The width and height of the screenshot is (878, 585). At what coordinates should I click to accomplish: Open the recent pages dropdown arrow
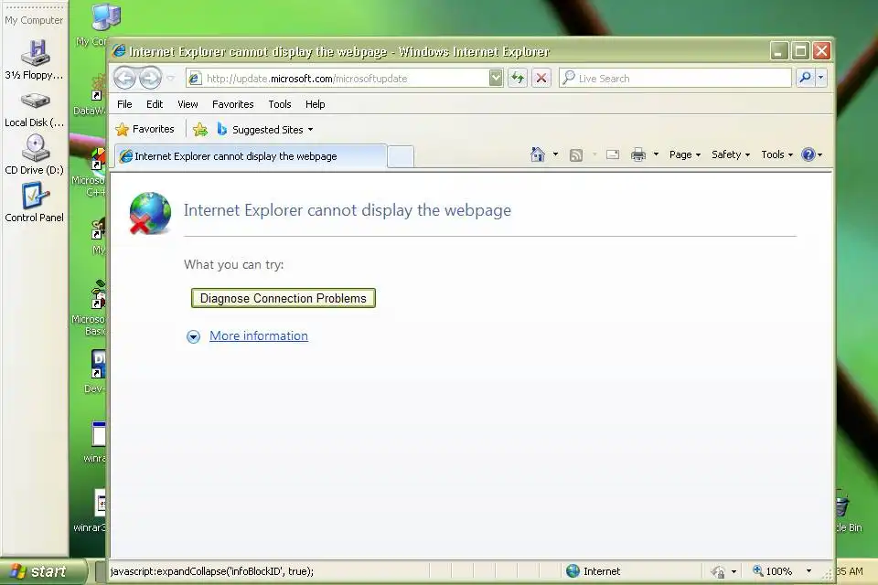pyautogui.click(x=171, y=79)
